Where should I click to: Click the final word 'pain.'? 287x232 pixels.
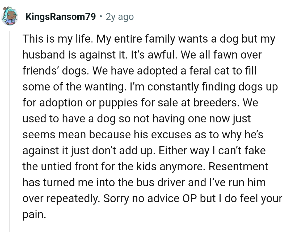(x=34, y=215)
